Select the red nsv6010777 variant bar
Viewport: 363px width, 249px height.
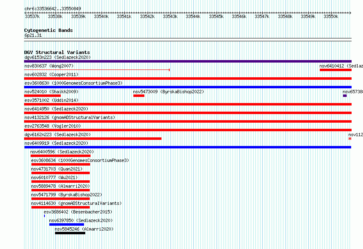coord(60,182)
